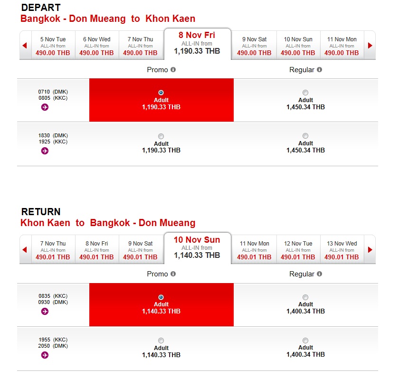Click the Promo info icon in return section
Image resolution: width=399 pixels, height=379 pixels.
pyautogui.click(x=173, y=274)
